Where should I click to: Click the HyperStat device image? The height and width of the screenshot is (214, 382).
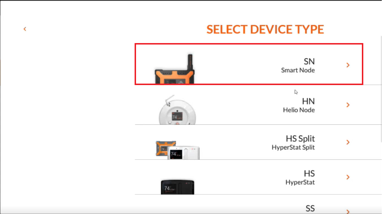pos(177,186)
